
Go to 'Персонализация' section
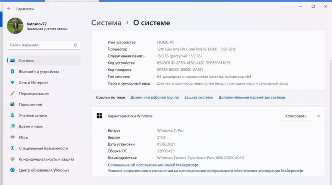point(34,94)
